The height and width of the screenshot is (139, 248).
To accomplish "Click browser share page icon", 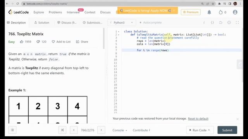I will [208, 3].
